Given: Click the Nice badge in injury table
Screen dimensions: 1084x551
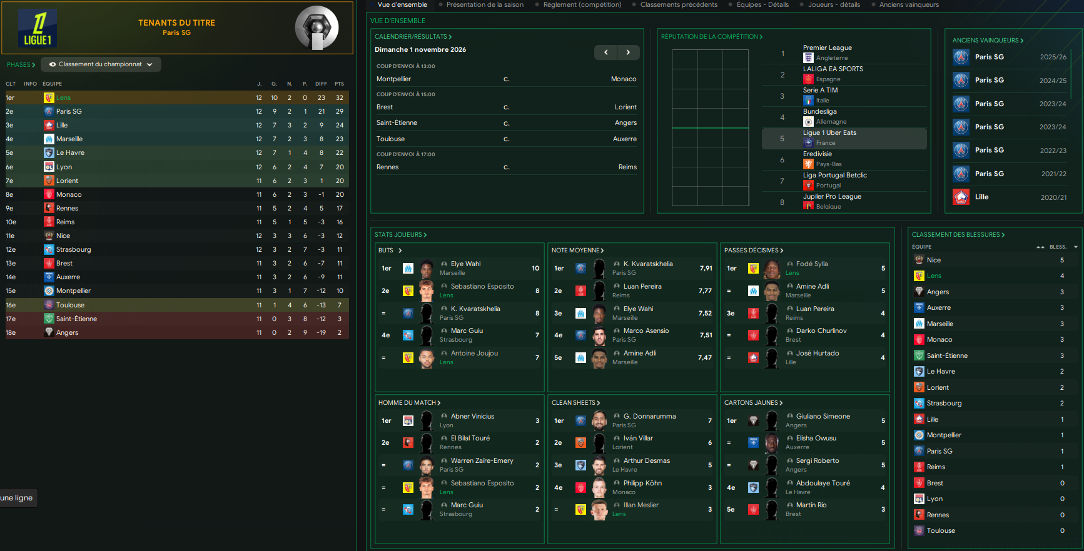Looking at the screenshot, I should 919,260.
